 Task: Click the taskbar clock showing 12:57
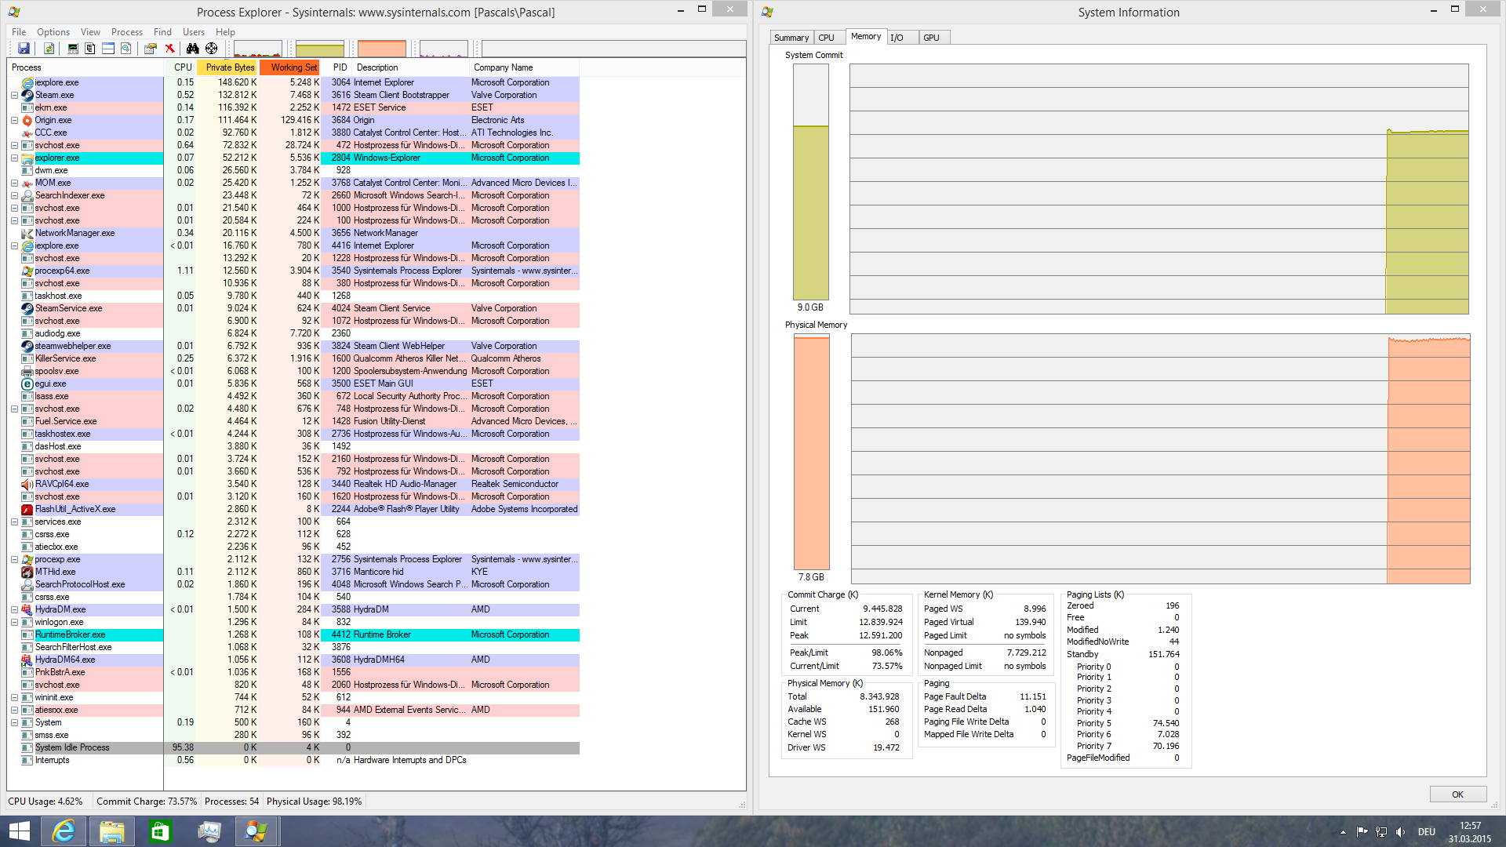[1470, 832]
